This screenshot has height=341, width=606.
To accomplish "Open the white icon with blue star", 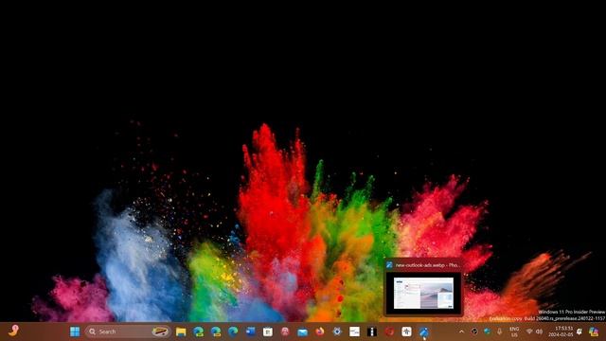I will point(406,332).
